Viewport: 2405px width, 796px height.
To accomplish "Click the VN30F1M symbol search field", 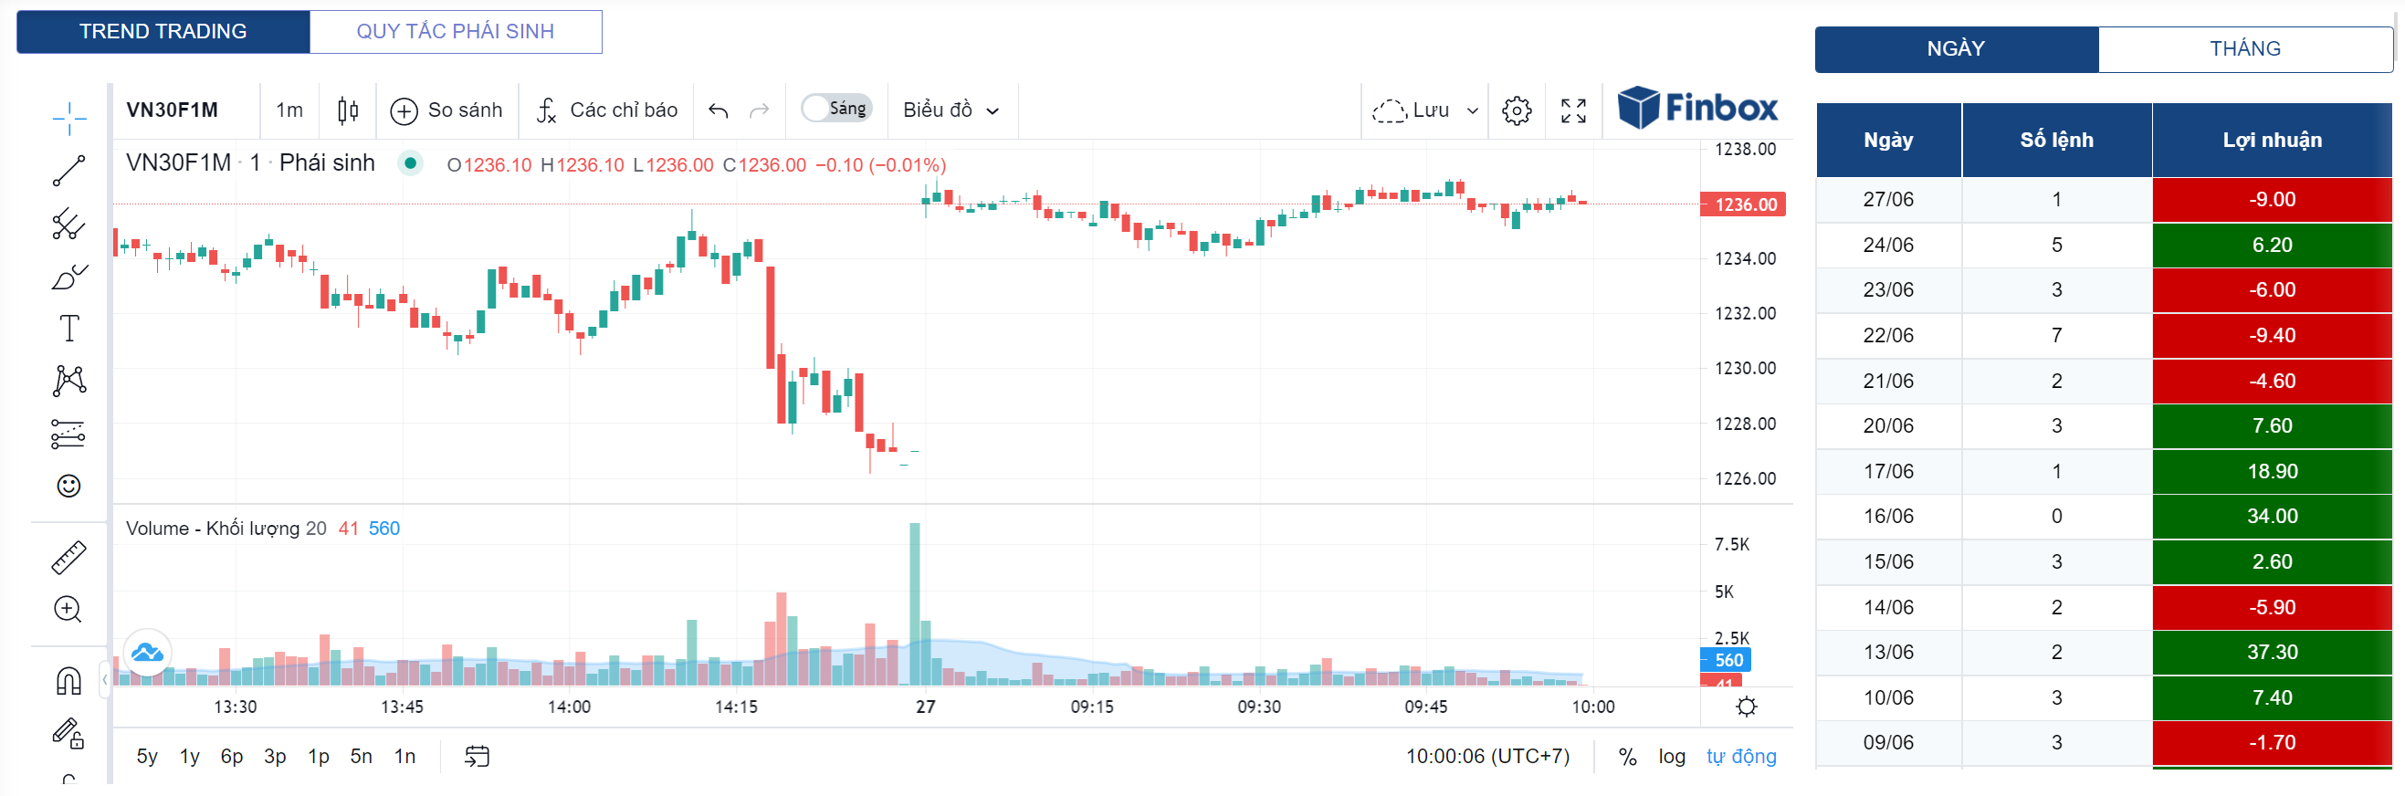I will [x=173, y=110].
